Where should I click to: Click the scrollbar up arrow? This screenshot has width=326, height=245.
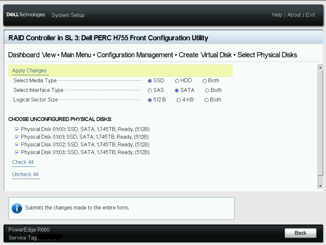(x=320, y=68)
